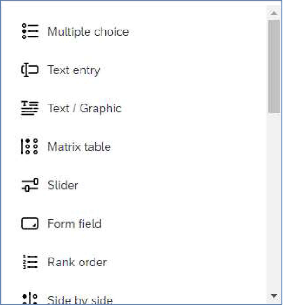Click the vertical scrollbar thumb
Image resolution: width=284 pixels, height=305 pixels.
coord(274,66)
